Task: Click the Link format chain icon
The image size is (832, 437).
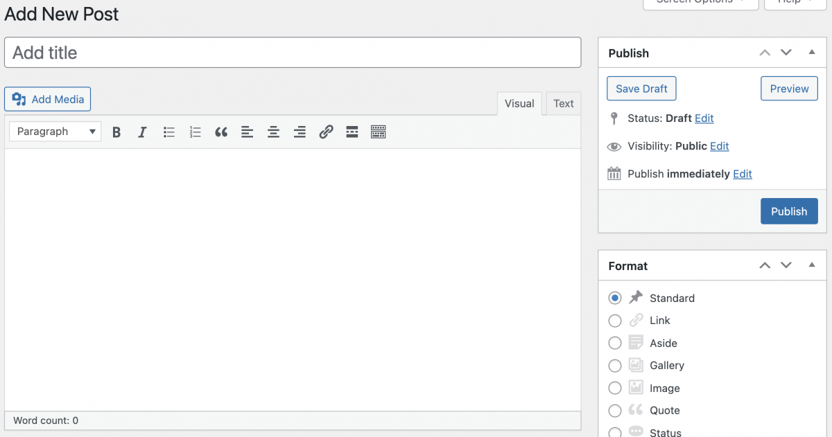Action: click(x=636, y=320)
